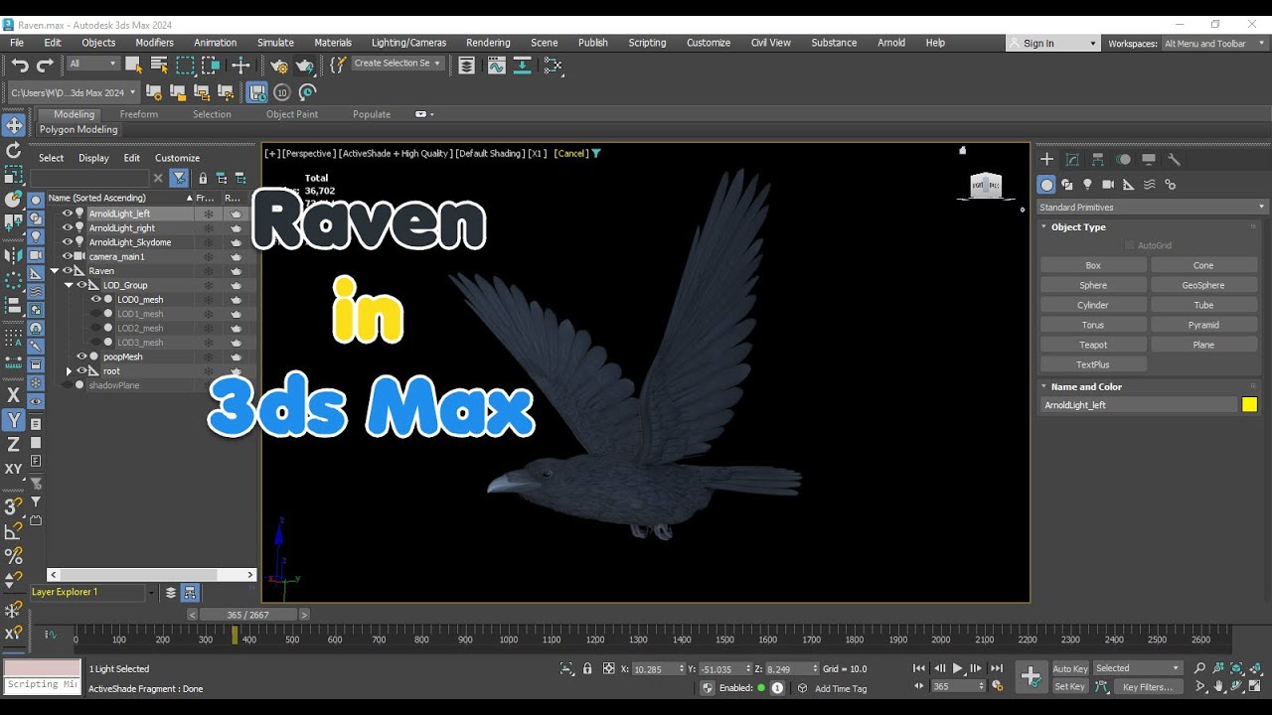Click the Render Production teapot icon
The width and height of the screenshot is (1272, 715).
[304, 66]
